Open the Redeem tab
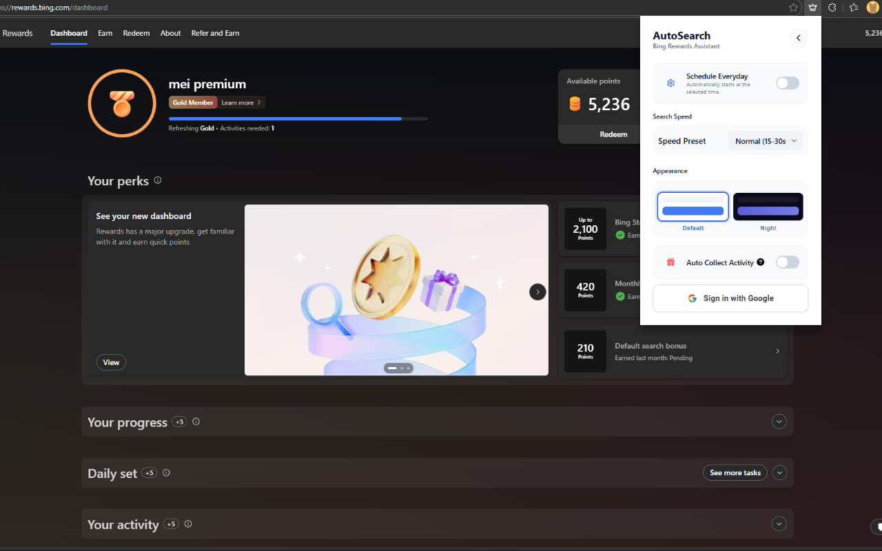882x551 pixels. coord(136,33)
